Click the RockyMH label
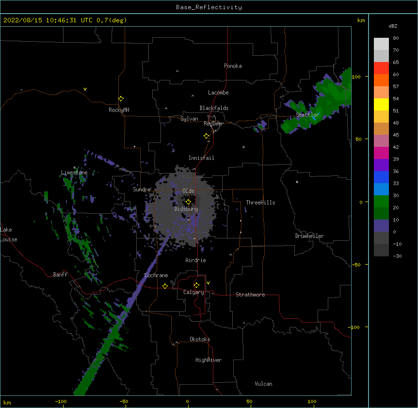This screenshot has width=418, height=408. pos(119,110)
